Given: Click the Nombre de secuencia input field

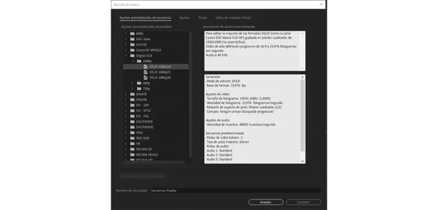Looking at the screenshot, I should click(x=235, y=191).
